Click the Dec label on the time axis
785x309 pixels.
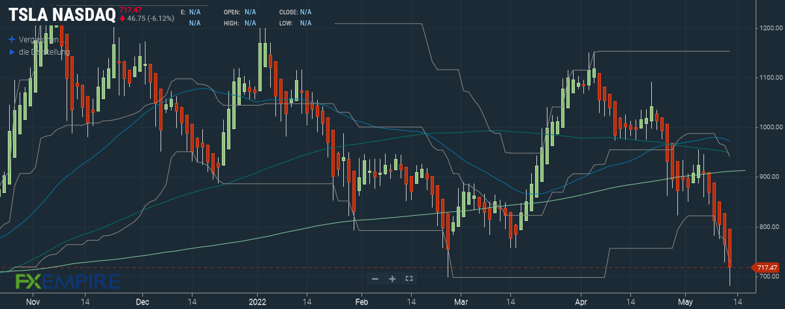click(143, 302)
